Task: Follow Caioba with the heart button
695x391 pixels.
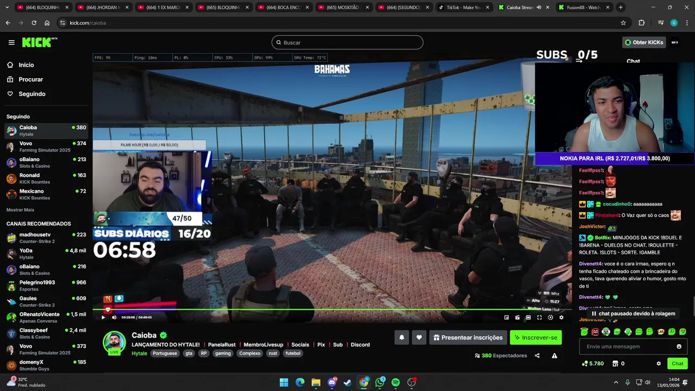Action: (x=419, y=337)
